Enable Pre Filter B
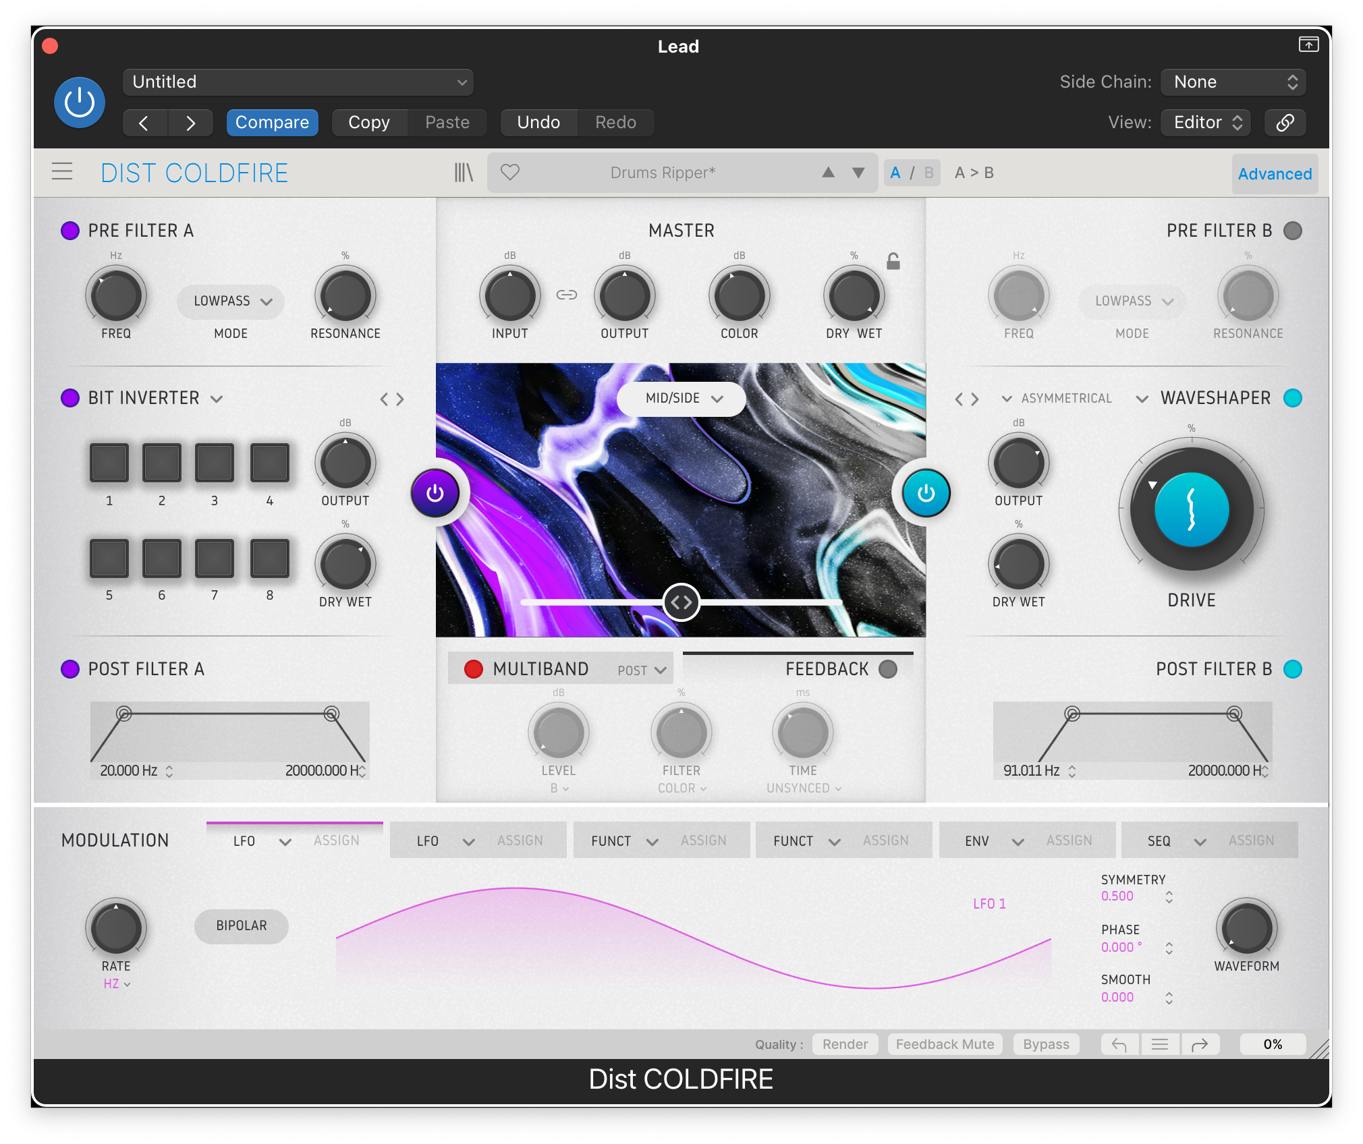 (1292, 231)
